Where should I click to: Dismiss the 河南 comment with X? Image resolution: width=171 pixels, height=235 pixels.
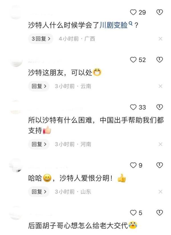[160, 144]
